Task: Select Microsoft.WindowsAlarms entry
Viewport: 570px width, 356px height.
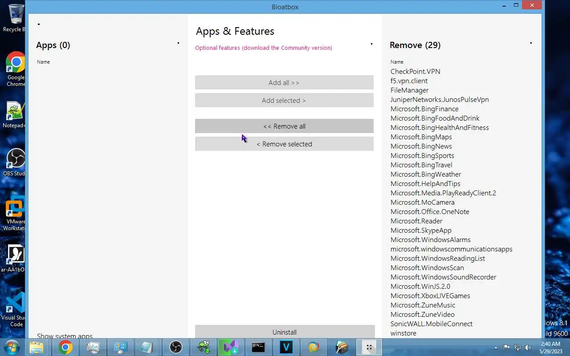Action: 431,239
